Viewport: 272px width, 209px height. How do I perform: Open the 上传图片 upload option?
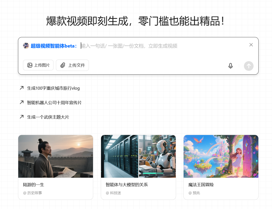click(38, 65)
